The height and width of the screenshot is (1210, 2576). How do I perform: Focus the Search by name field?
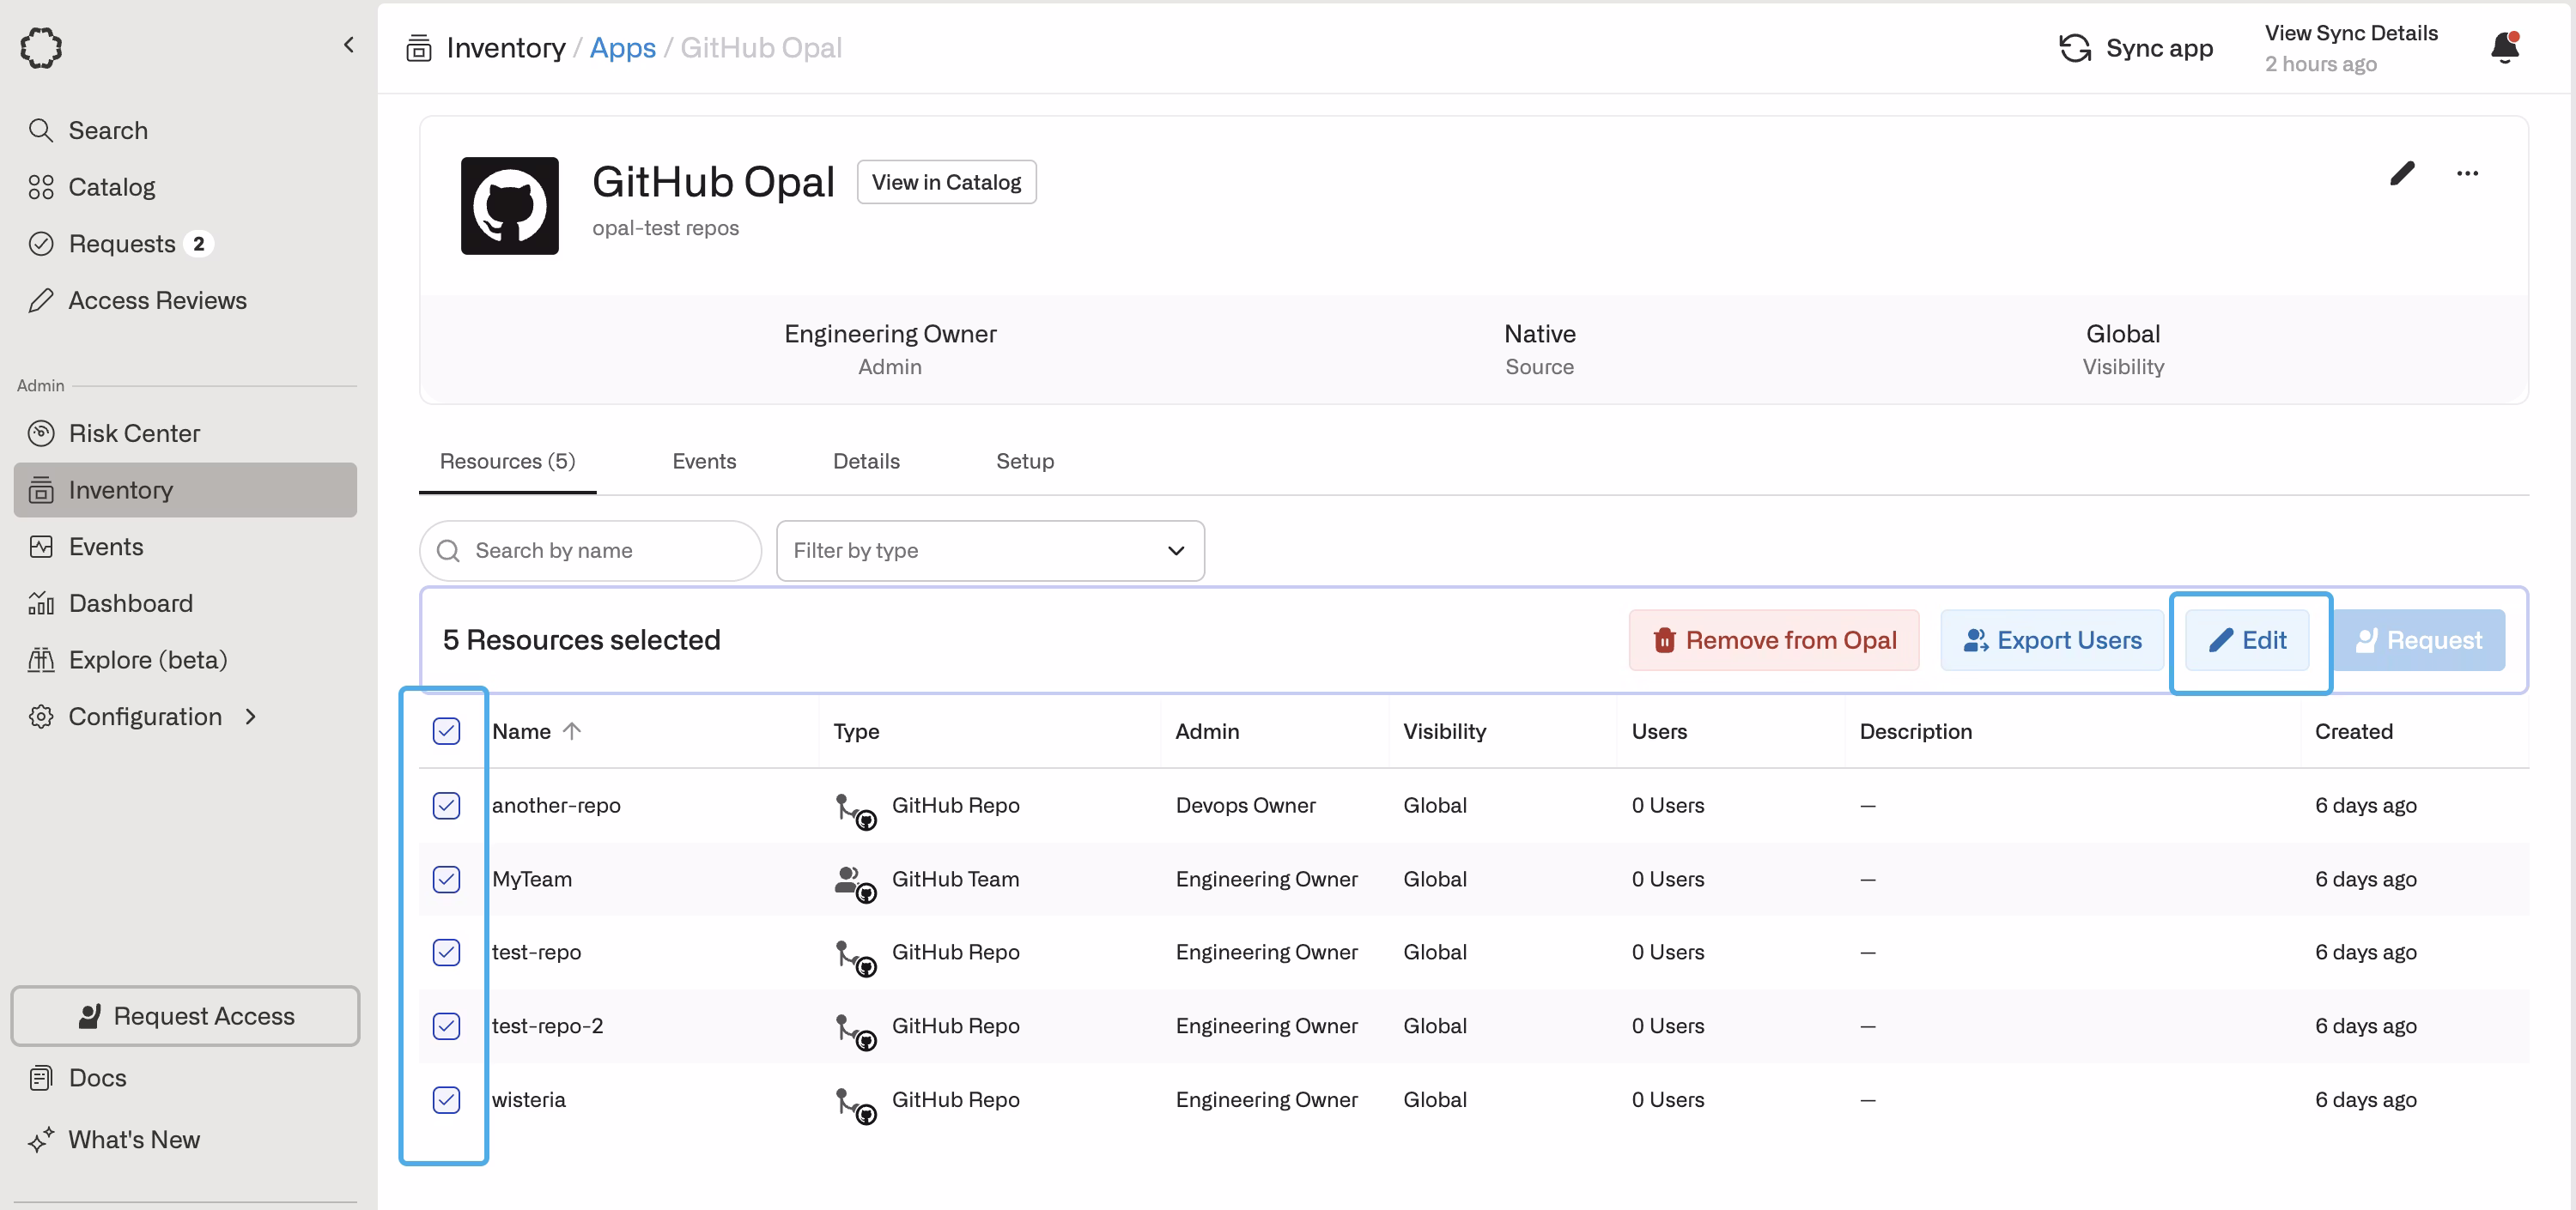pos(590,551)
